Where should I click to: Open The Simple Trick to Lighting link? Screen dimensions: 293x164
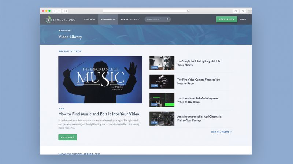pos(199,63)
